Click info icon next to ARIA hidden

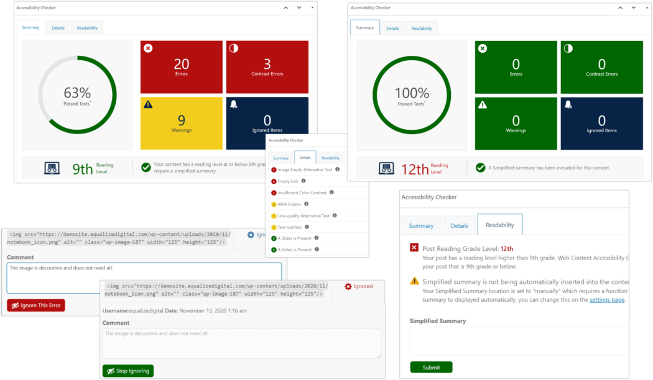pyautogui.click(x=306, y=204)
